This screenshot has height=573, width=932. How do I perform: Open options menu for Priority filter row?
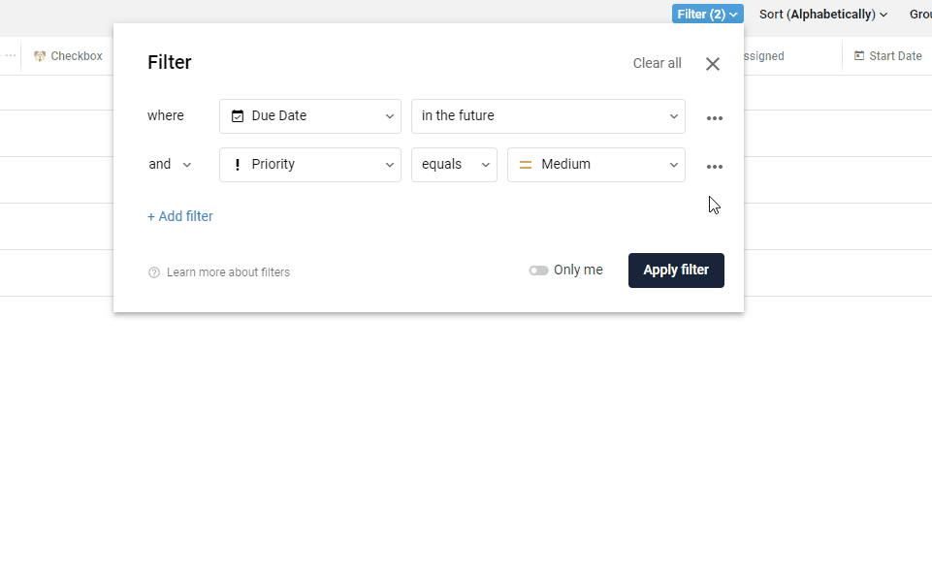(x=715, y=167)
